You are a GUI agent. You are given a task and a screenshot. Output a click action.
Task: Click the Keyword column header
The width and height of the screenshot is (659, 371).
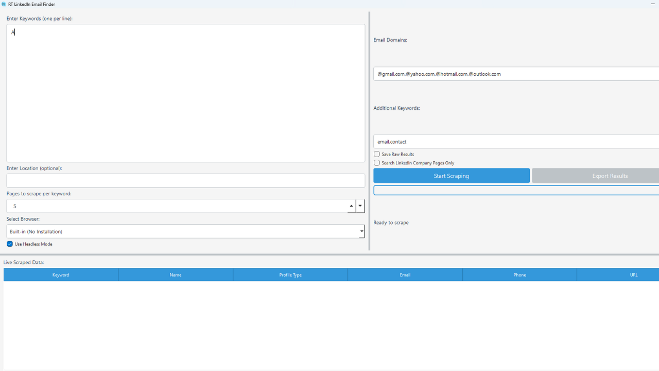point(60,275)
